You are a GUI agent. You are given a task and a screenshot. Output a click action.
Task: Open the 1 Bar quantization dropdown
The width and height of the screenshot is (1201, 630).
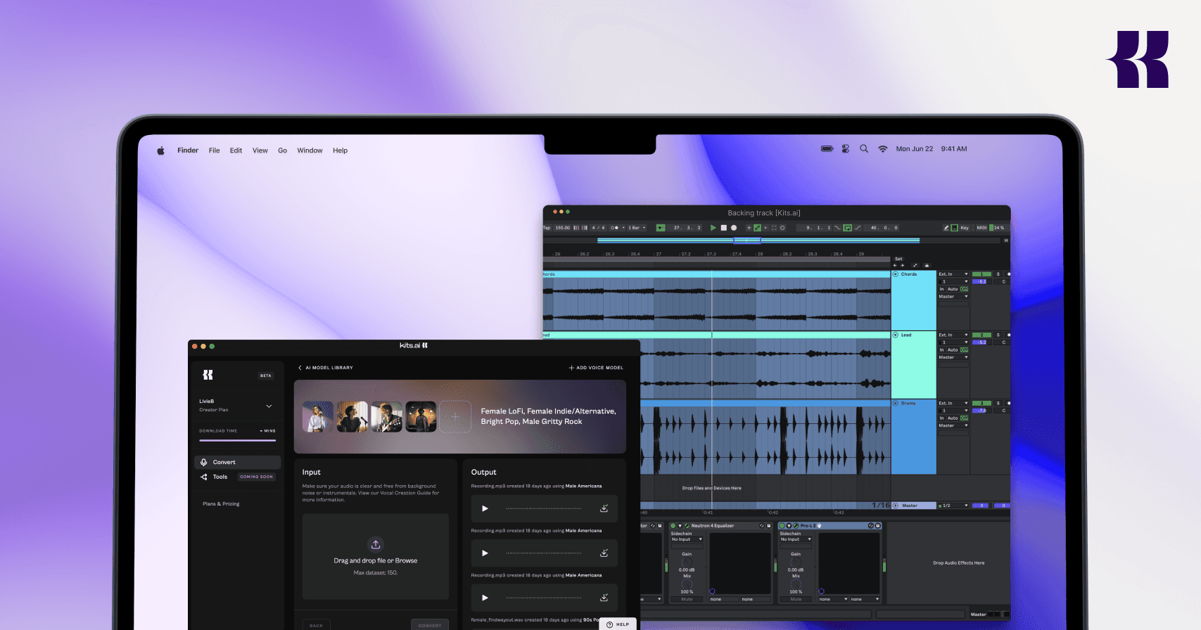pyautogui.click(x=637, y=228)
